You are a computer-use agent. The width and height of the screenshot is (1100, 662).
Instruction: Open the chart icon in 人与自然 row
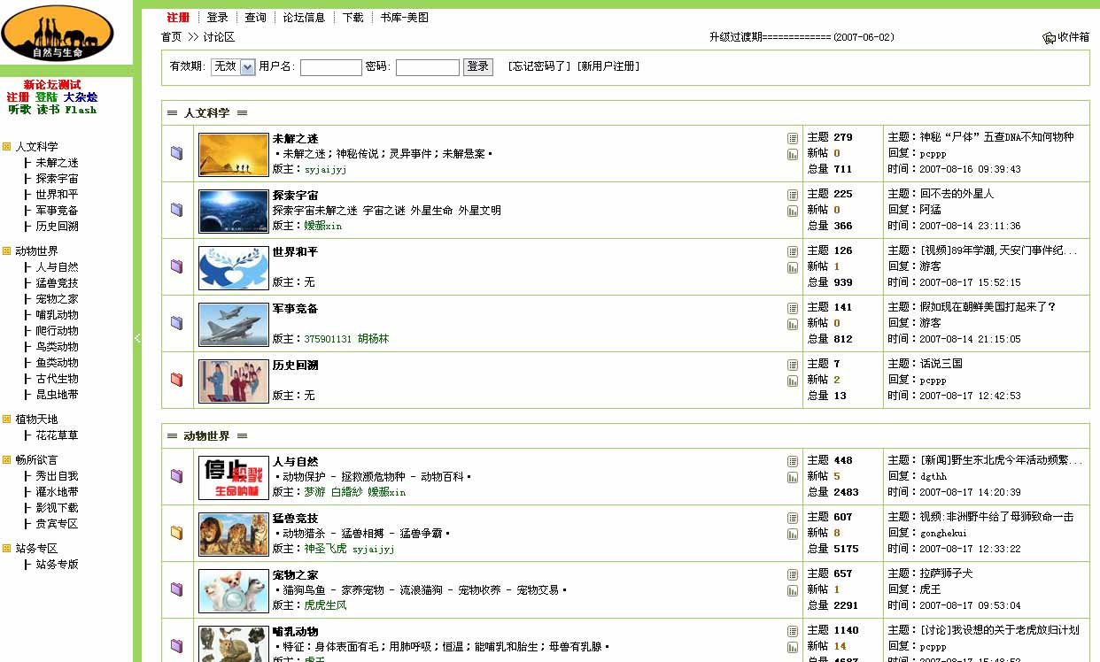pyautogui.click(x=793, y=478)
